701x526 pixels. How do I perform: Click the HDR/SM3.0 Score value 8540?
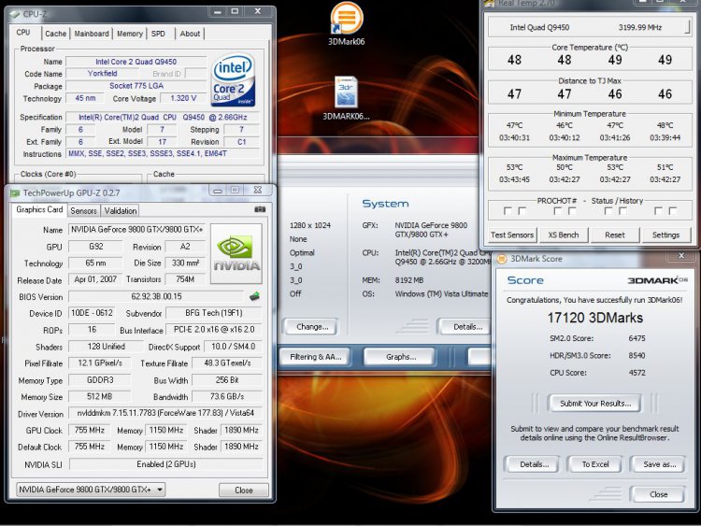637,355
